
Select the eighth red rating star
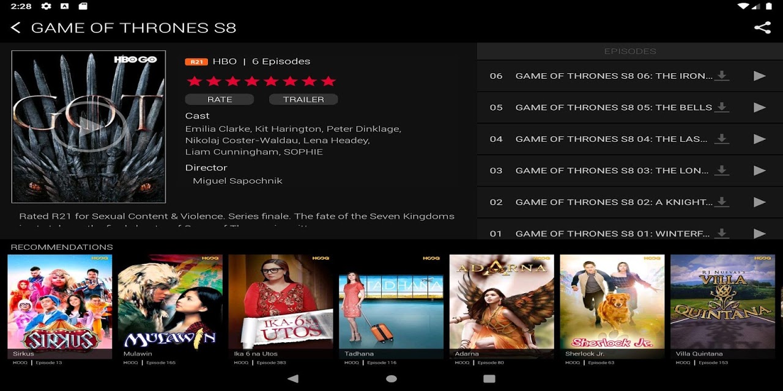[328, 81]
